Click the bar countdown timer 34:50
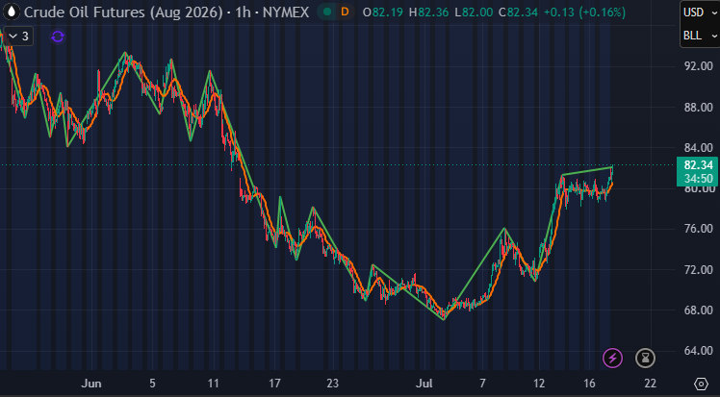 coord(698,179)
